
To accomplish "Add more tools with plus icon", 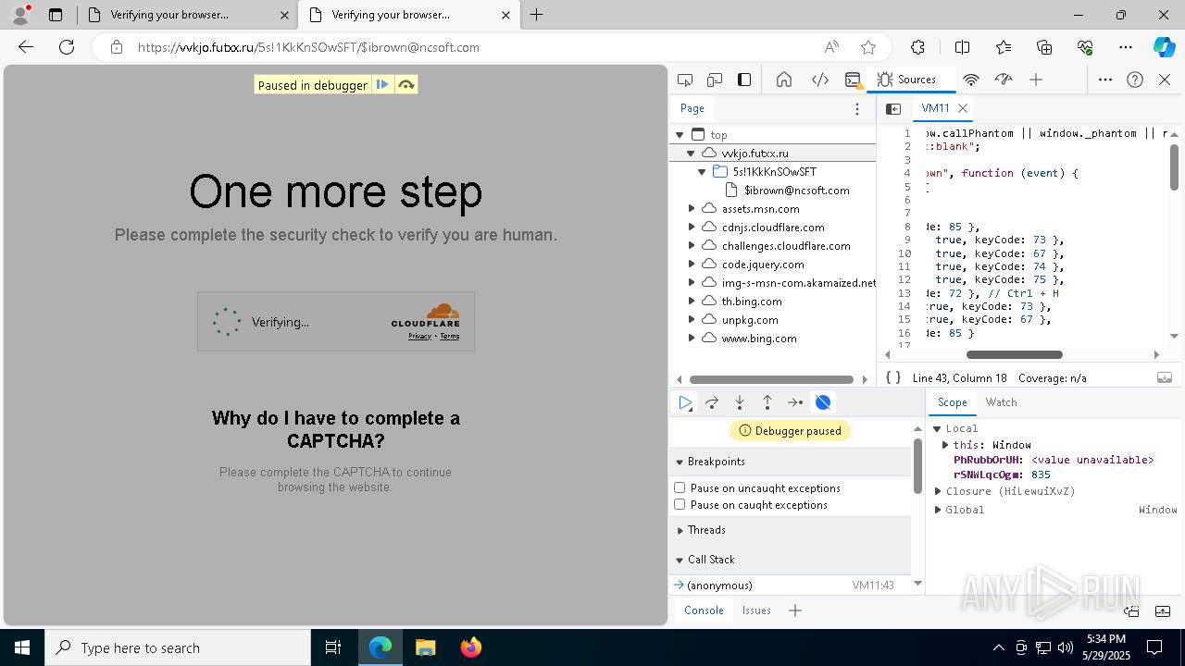I will (1036, 80).
